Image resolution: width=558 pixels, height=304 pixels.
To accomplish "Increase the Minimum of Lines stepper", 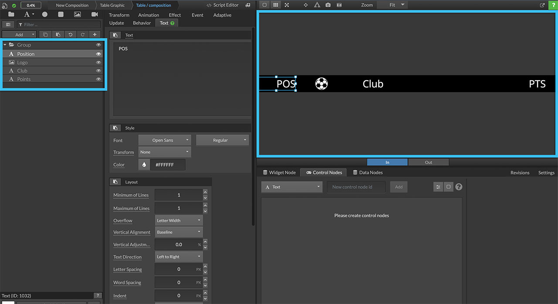I will pos(205,192).
